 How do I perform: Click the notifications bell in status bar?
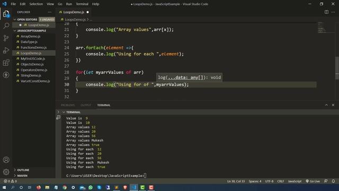pos(333,181)
